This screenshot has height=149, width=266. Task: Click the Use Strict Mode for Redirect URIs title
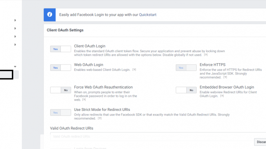102,109
